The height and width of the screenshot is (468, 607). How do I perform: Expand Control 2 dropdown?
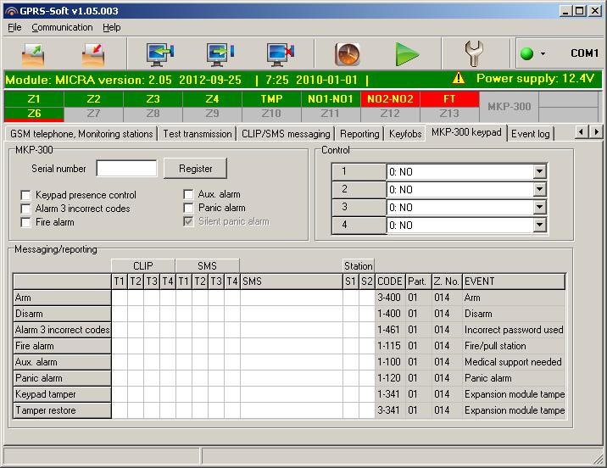[x=539, y=189]
